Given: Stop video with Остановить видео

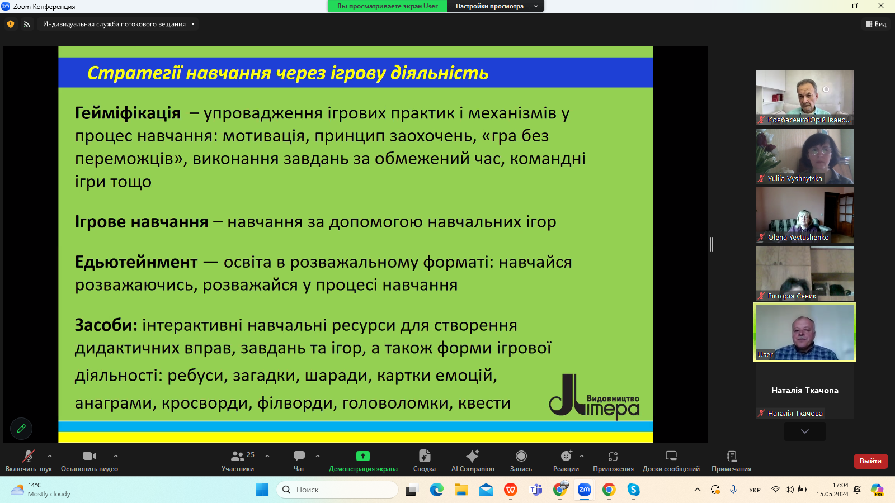Looking at the screenshot, I should 89,461.
